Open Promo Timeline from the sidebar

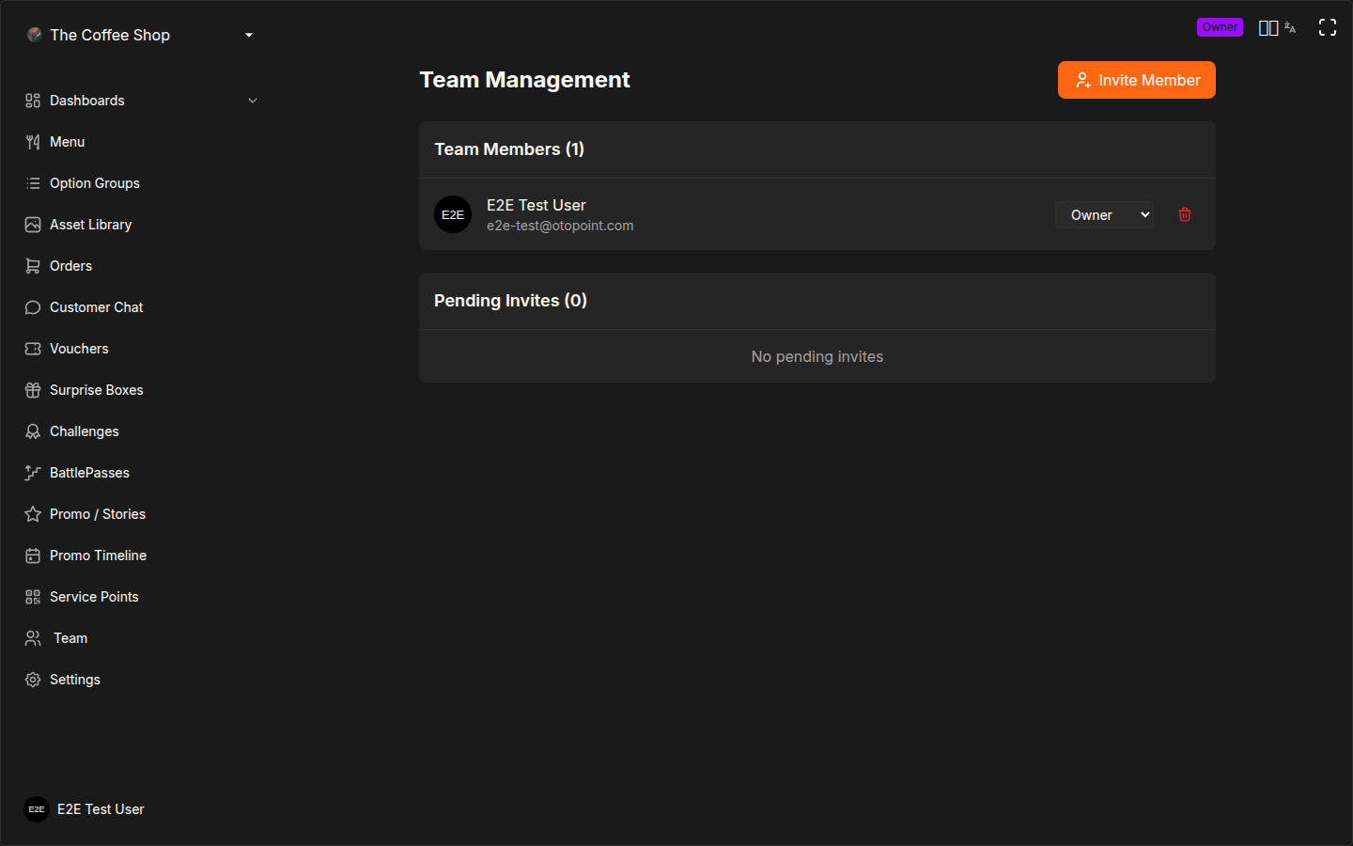click(x=98, y=555)
